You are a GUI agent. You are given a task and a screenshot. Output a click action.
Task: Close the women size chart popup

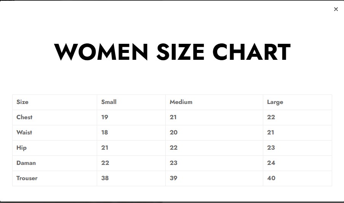[336, 9]
